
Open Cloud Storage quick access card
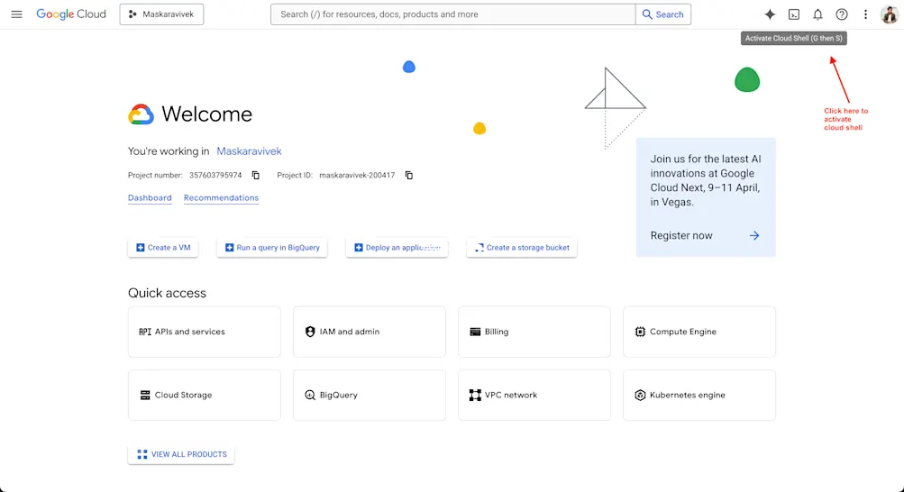204,396
